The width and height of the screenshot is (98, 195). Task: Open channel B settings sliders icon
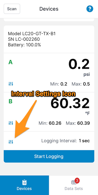(11, 123)
